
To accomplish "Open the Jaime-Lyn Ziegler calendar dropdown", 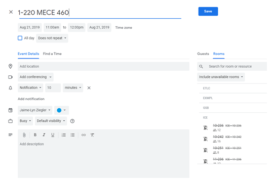I will (35, 110).
